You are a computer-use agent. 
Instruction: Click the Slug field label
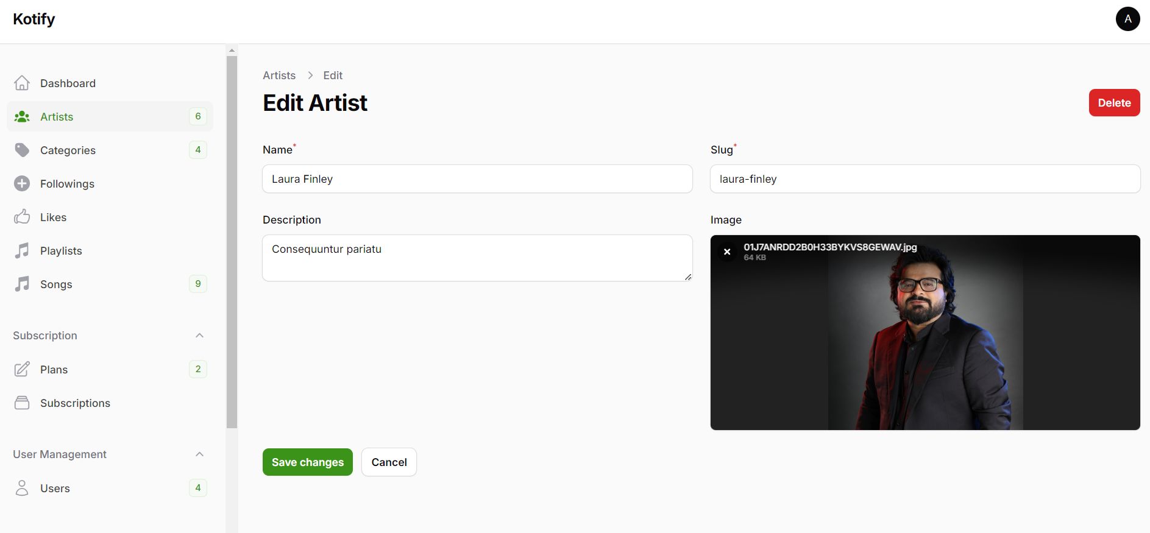coord(722,150)
